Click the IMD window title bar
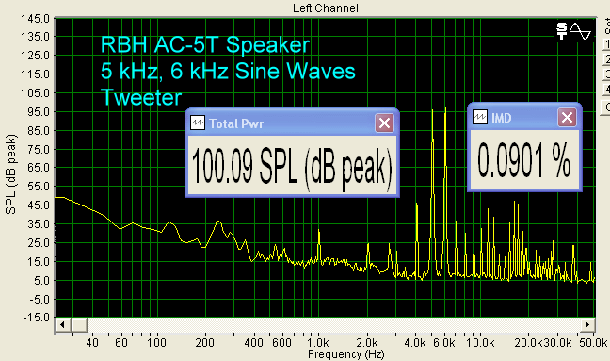This screenshot has width=610, height=361. click(x=524, y=117)
